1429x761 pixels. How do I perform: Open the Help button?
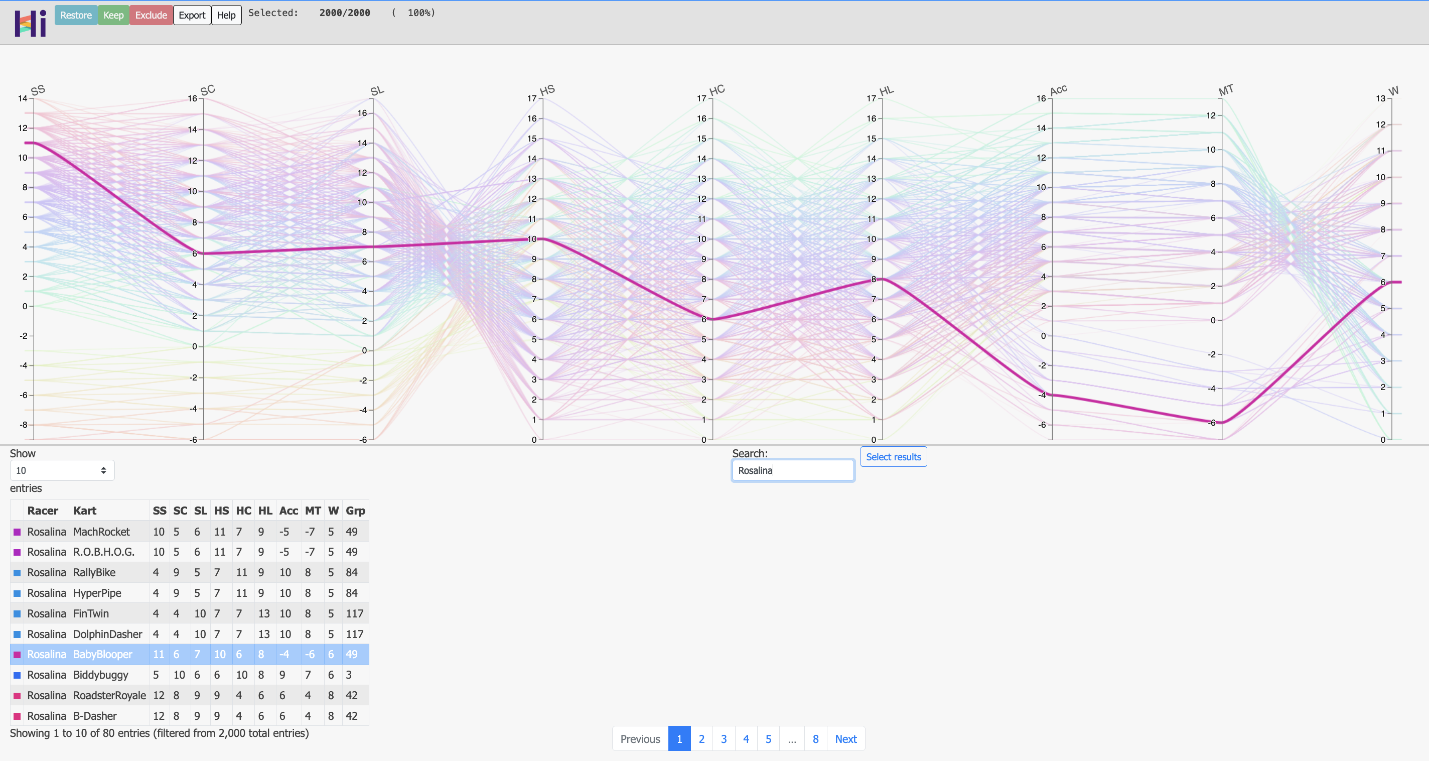(226, 15)
